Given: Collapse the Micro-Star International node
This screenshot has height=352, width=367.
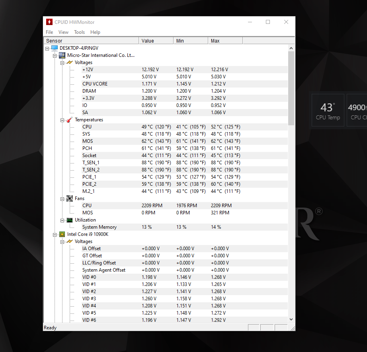Looking at the screenshot, I should 55,56.
